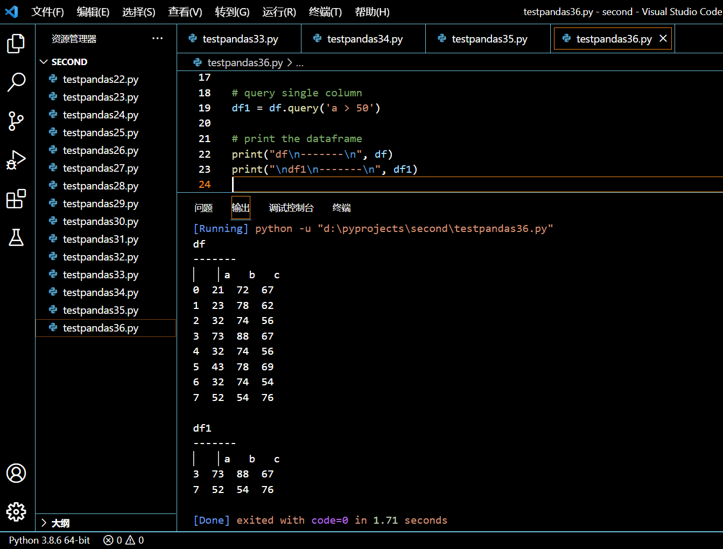Screen dimensions: 723x549
Task: Open explorer panel more actions ellipsis
Action: 157,38
